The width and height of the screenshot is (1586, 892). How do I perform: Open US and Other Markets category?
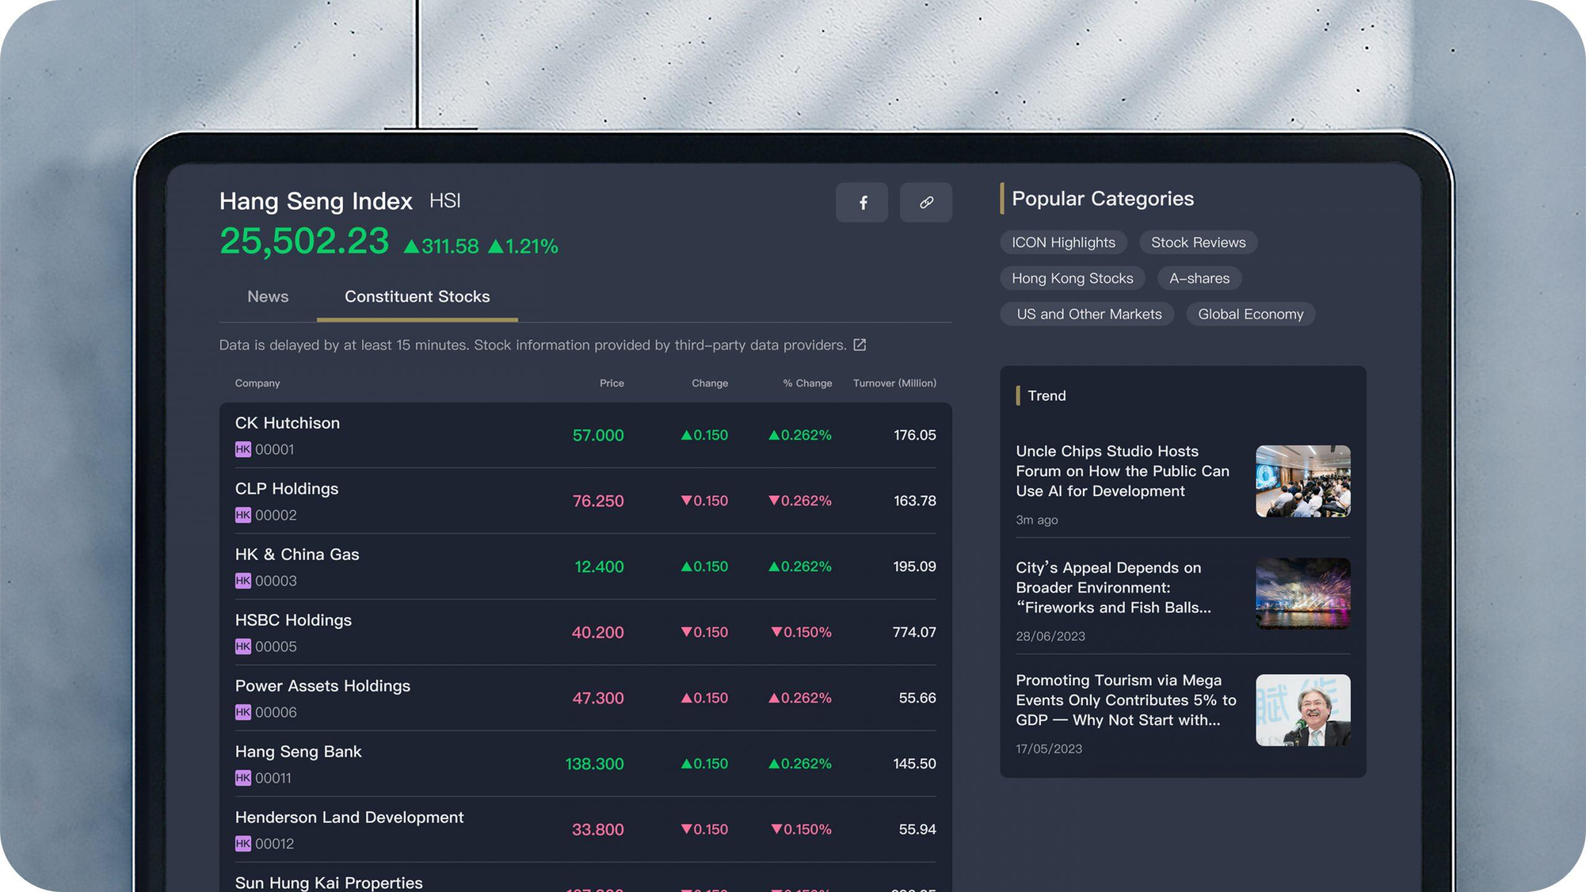tap(1087, 314)
